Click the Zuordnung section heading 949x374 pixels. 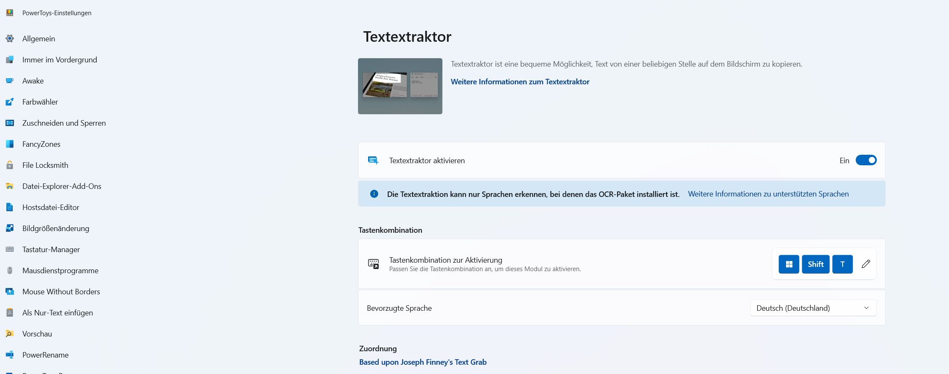point(378,349)
